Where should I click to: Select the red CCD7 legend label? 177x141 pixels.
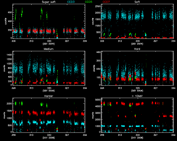point(106,2)
